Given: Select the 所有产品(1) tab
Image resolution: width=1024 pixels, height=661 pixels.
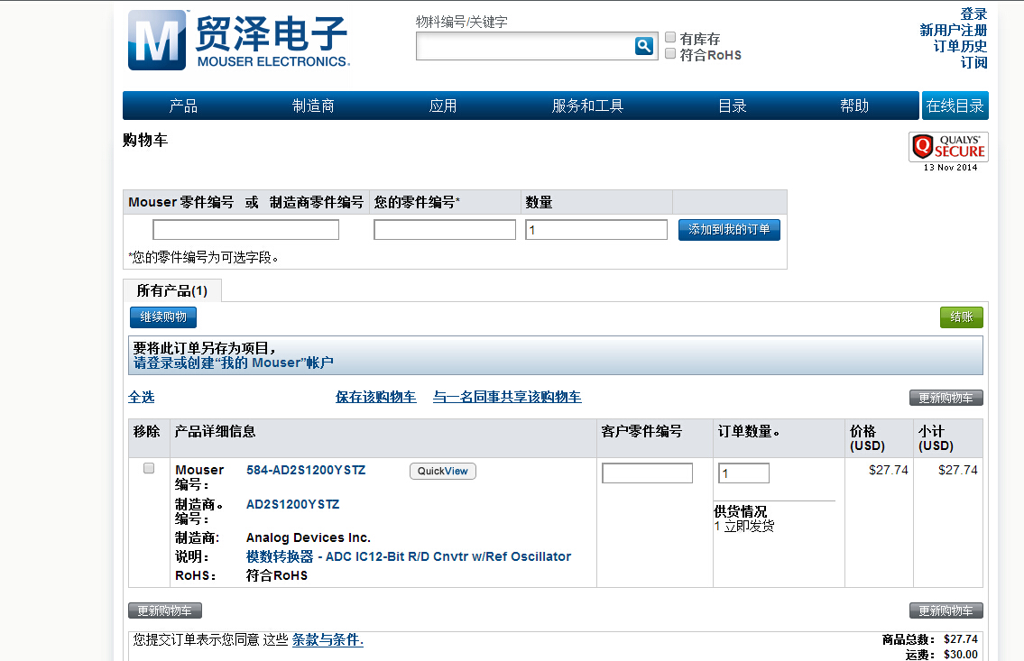Looking at the screenshot, I should coord(171,290).
